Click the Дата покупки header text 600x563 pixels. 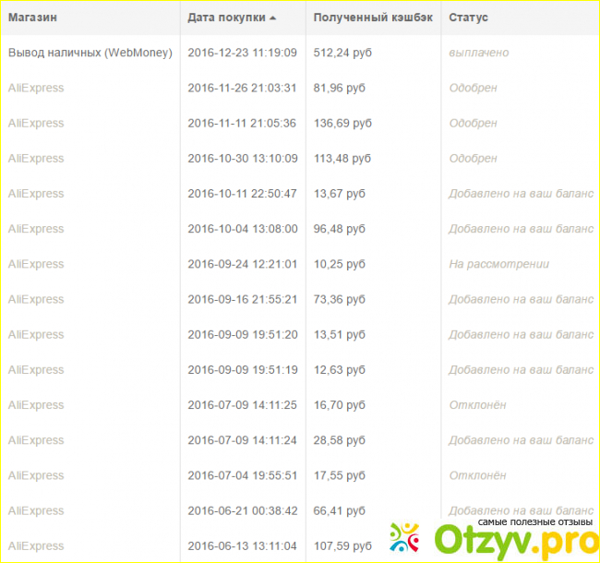pos(226,18)
